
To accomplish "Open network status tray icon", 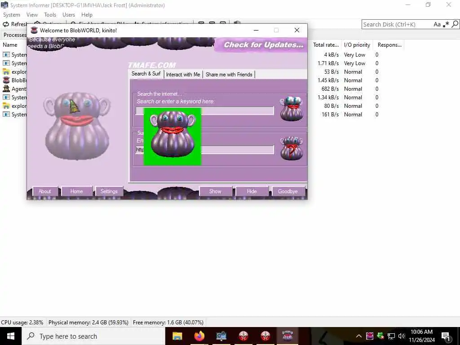I will 391,336.
